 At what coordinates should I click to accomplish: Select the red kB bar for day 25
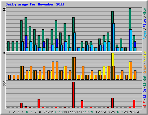click(x=112, y=103)
